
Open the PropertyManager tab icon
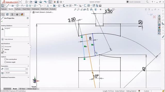click(7, 14)
